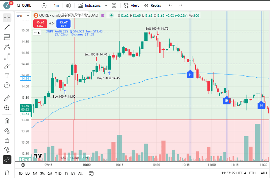Click the 3.67K volume label on axis

tap(25, 159)
